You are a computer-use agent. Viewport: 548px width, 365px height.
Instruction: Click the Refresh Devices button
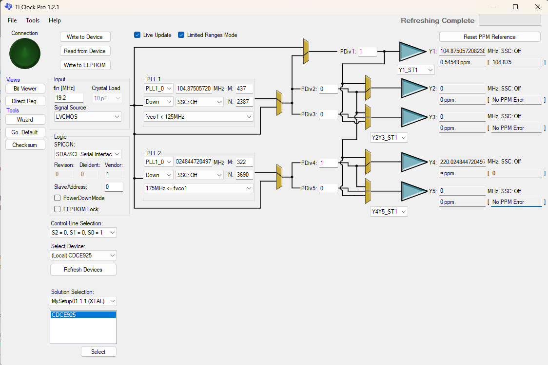(x=83, y=270)
